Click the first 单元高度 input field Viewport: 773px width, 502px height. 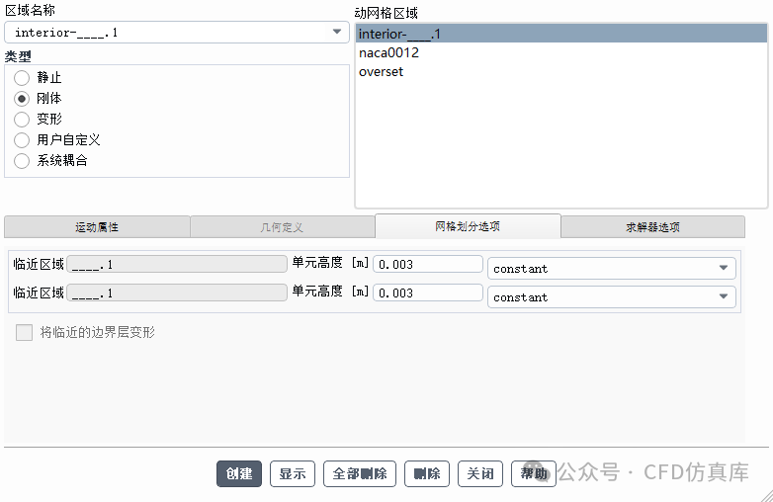[x=428, y=264]
